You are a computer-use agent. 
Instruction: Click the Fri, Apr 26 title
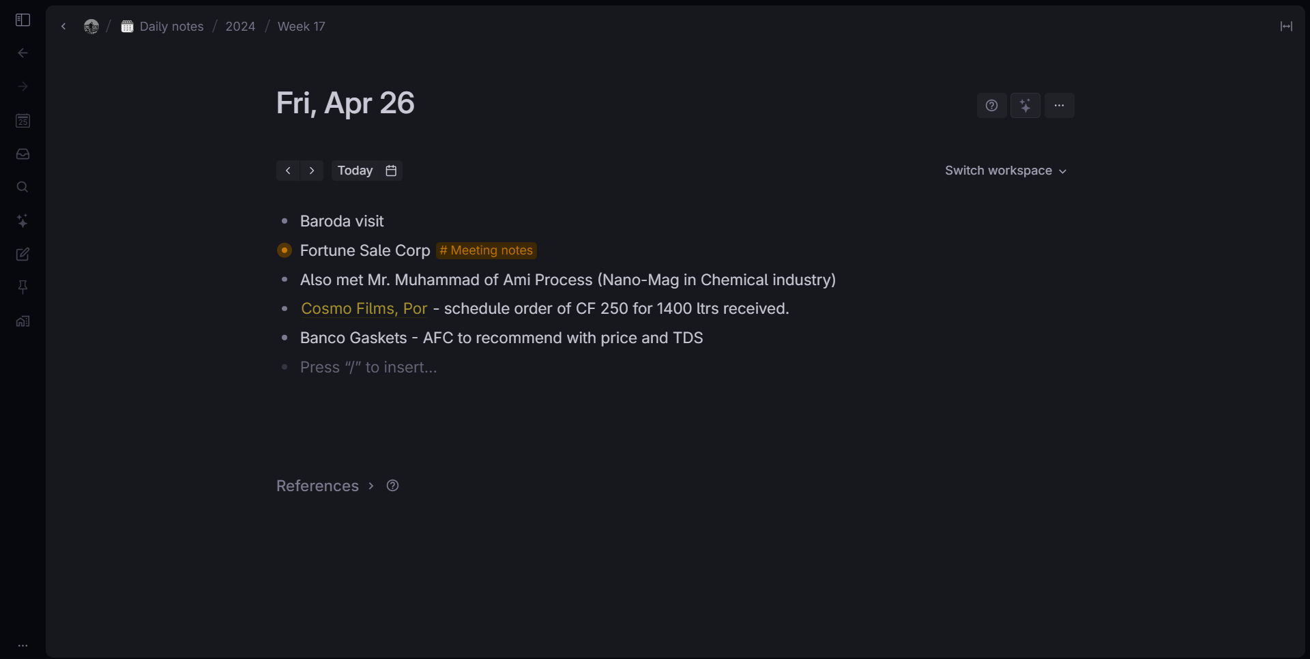click(x=345, y=103)
